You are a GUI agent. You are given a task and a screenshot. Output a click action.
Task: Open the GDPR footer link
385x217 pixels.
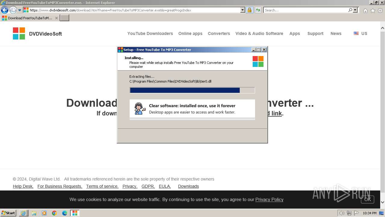point(148,186)
